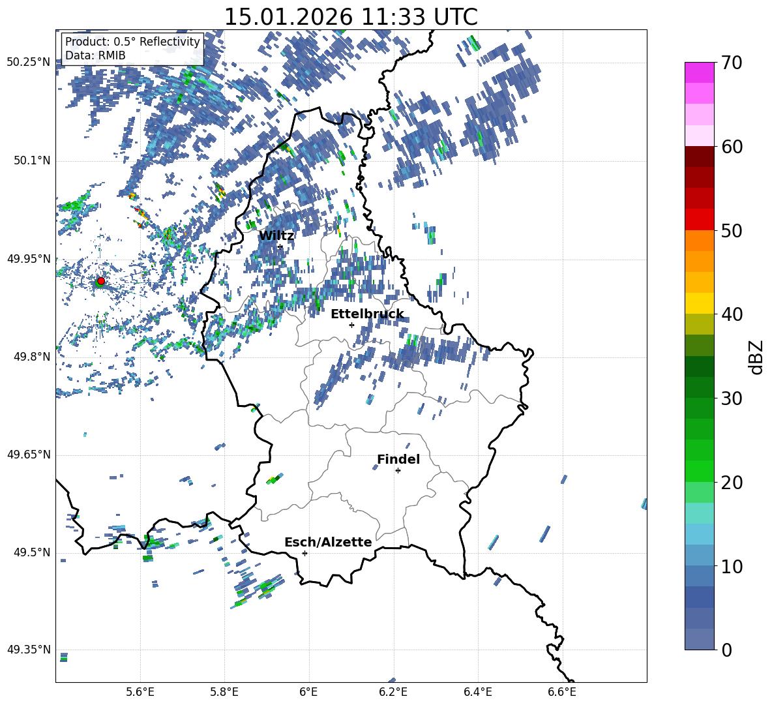Click the bright green colorbar segment at 20
Image resolution: width=772 pixels, height=705 pixels.
(699, 471)
